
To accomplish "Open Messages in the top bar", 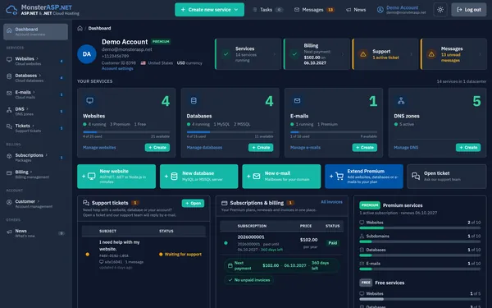I will tap(314, 10).
